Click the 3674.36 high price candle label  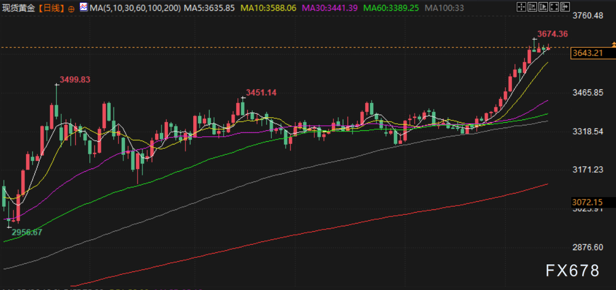[x=552, y=34]
